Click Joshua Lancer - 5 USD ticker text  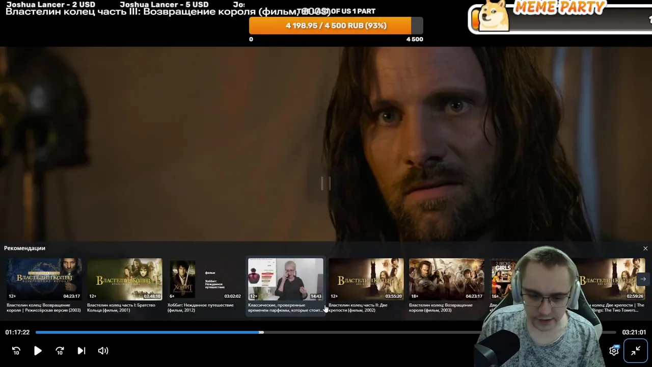164,5
